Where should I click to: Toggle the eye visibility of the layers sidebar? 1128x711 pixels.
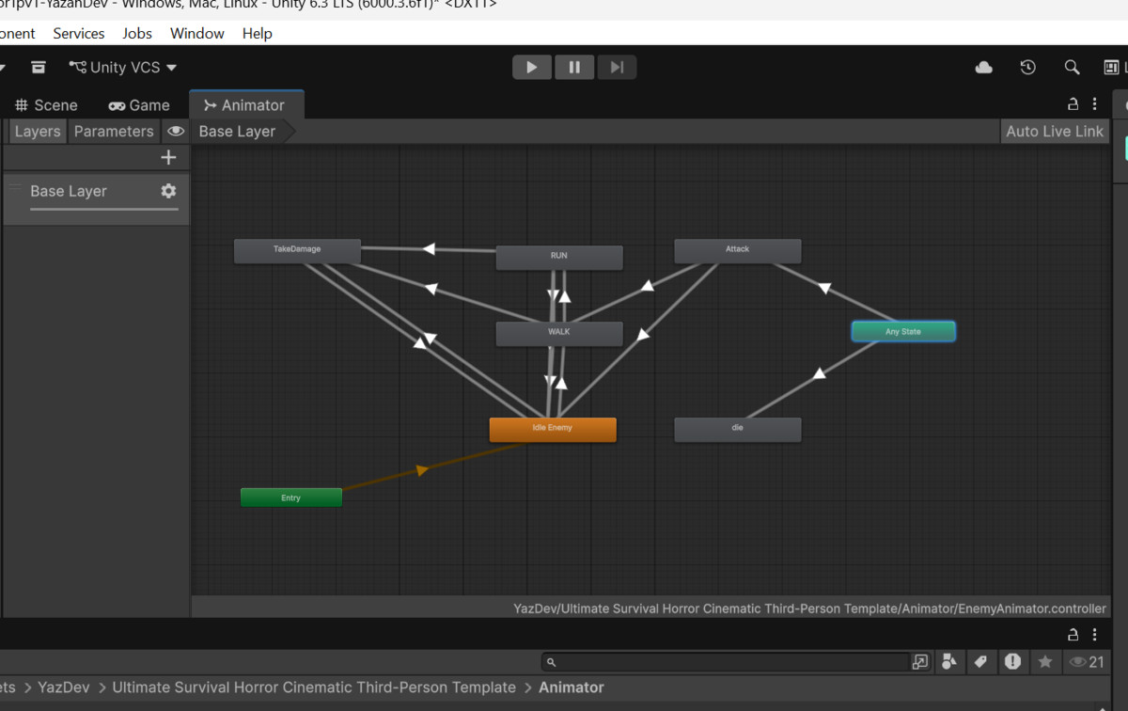click(x=176, y=132)
